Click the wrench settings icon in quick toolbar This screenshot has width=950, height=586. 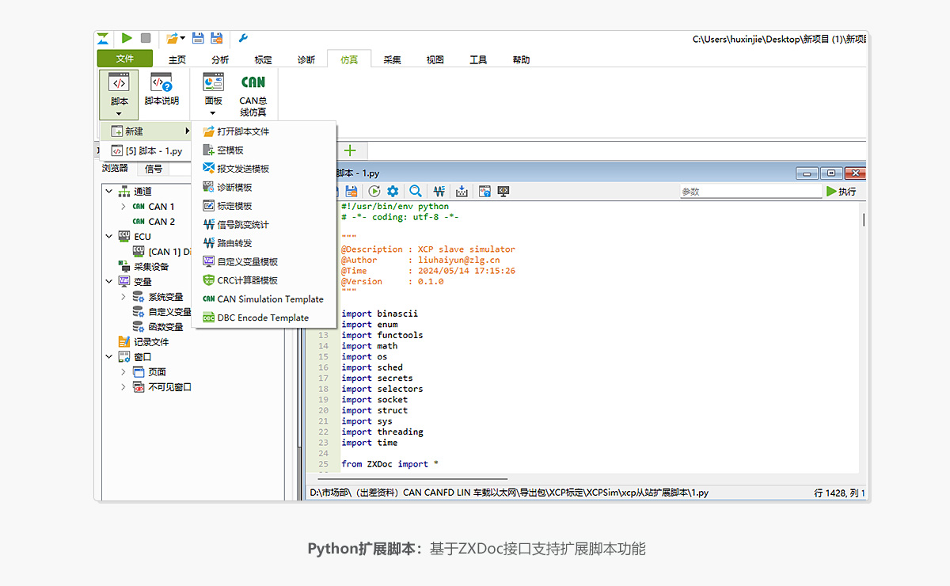tap(243, 38)
